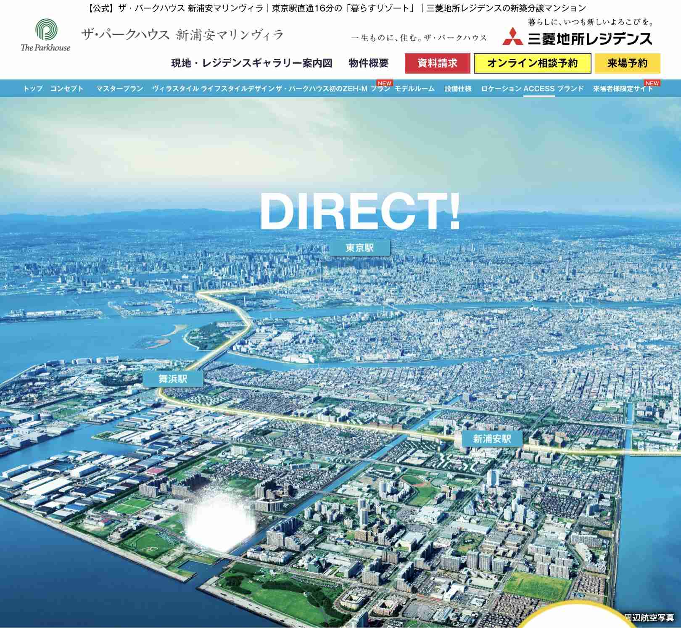681x628 pixels.
Task: Open コンセプト navigation item
Action: pyautogui.click(x=66, y=89)
